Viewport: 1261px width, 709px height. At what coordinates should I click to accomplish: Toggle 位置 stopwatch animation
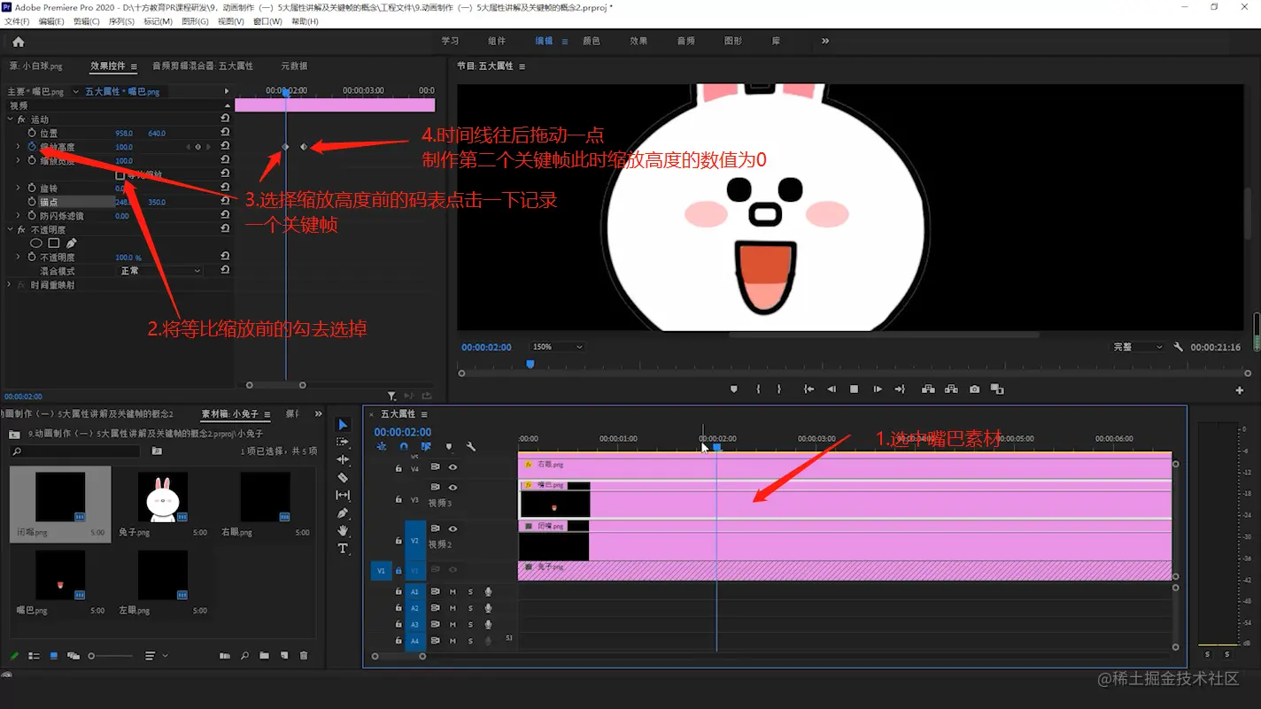pos(32,133)
